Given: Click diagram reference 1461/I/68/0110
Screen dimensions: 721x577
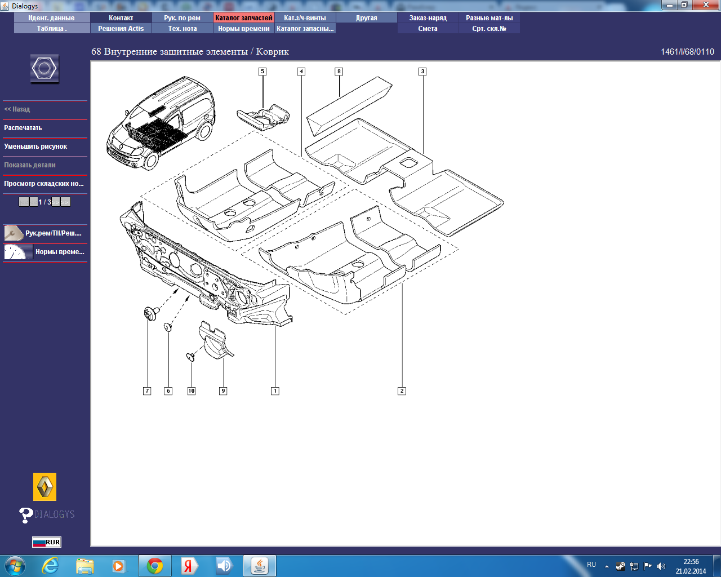Looking at the screenshot, I should [687, 52].
